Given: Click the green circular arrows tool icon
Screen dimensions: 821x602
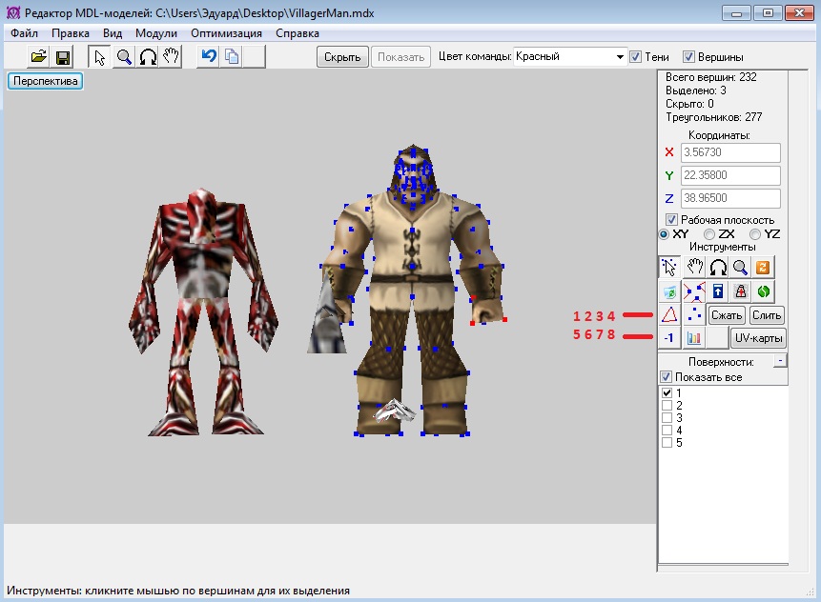Looking at the screenshot, I should [764, 291].
